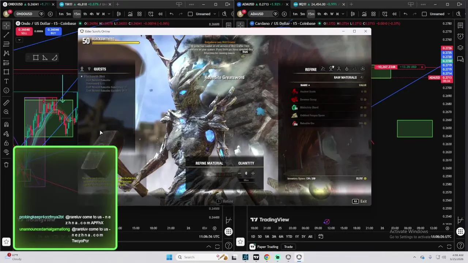
Task: Open the crafting tab icon next to Refine
Action: (x=331, y=69)
